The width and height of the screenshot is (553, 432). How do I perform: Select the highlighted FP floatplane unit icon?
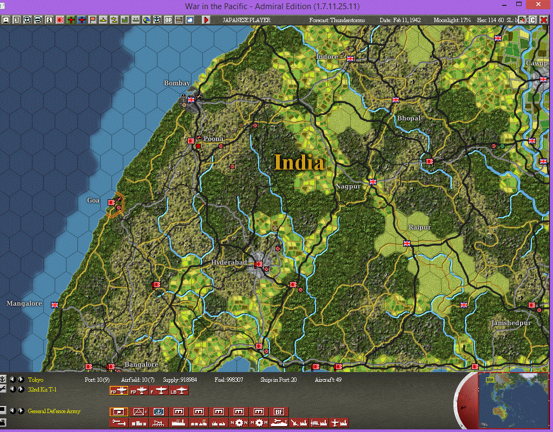[119, 390]
